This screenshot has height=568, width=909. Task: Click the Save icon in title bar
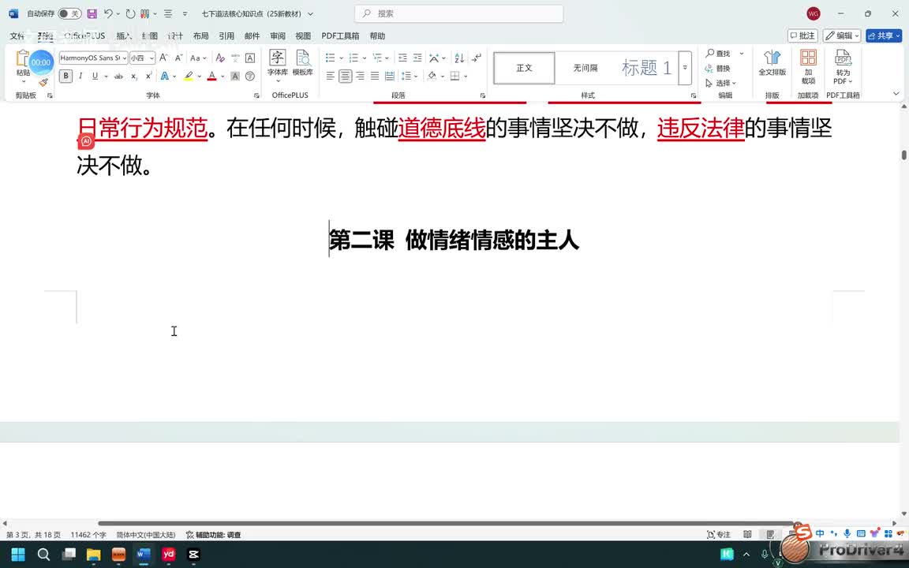point(92,13)
